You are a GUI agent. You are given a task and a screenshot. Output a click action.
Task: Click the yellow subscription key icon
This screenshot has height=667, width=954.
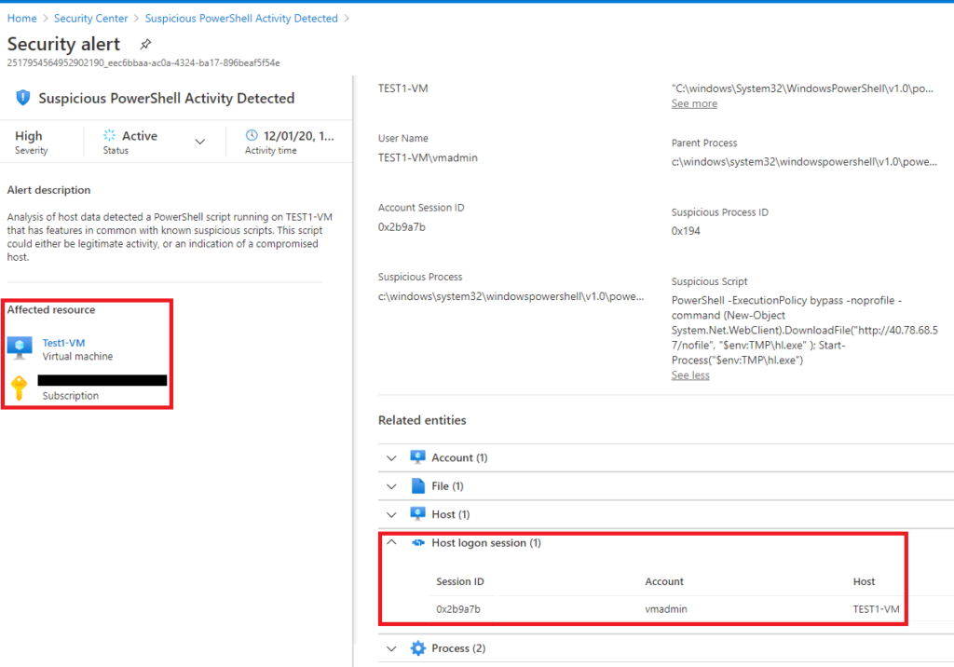click(x=19, y=388)
